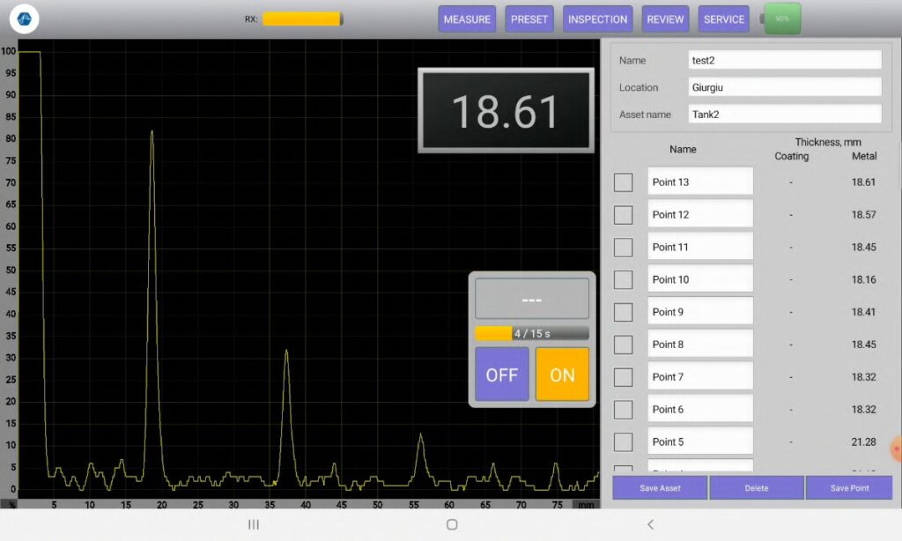This screenshot has height=541, width=902.
Task: Open the REVIEW tab
Action: click(665, 19)
